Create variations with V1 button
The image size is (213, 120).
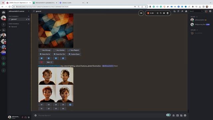point(42,109)
